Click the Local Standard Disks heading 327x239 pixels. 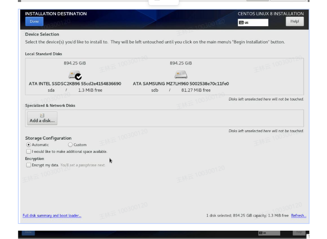43,54
